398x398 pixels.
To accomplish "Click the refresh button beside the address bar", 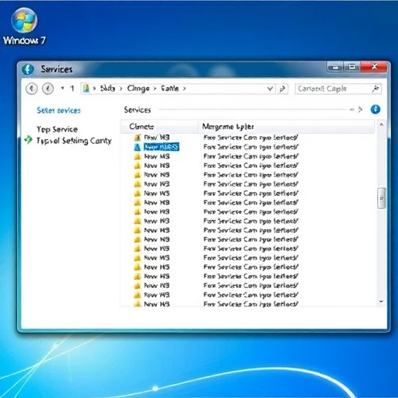I will pos(282,89).
